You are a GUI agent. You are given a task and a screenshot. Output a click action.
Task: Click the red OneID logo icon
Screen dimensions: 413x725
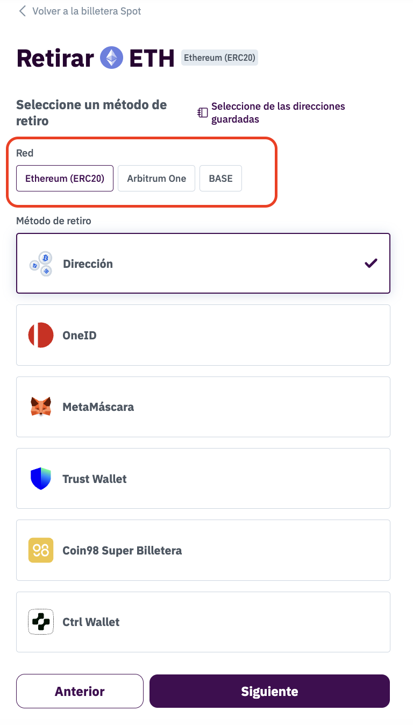[41, 335]
